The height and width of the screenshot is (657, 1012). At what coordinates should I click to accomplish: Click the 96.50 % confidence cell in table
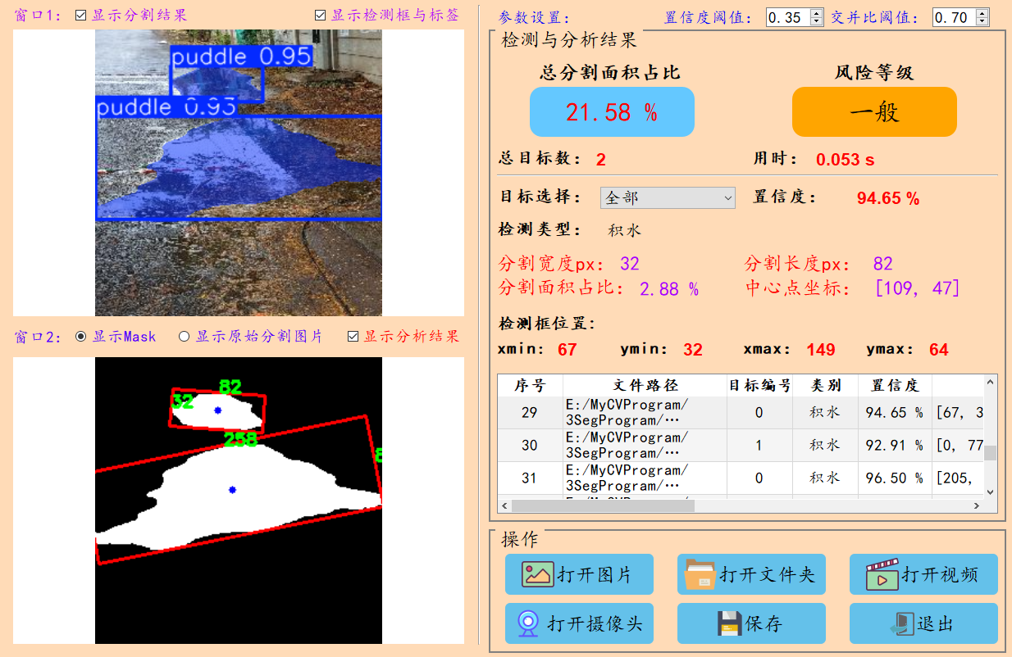(x=895, y=478)
